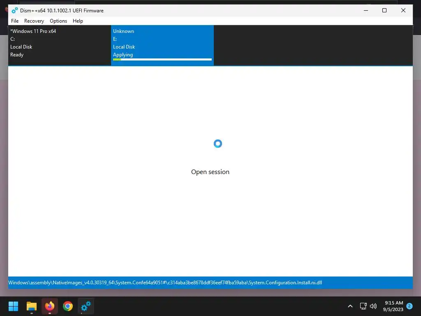Open the volume tray icon
The height and width of the screenshot is (316, 421).
tap(373, 306)
